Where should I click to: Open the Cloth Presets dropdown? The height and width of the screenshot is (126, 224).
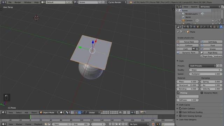pyautogui.click(x=202, y=66)
